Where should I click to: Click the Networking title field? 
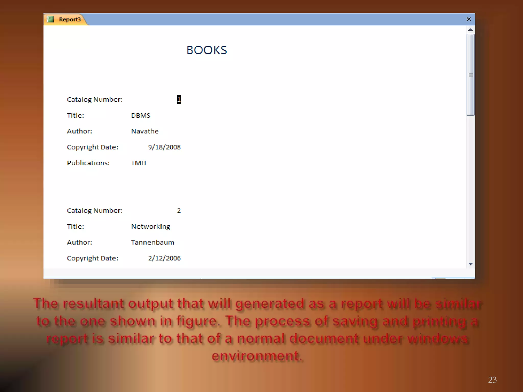(150, 226)
